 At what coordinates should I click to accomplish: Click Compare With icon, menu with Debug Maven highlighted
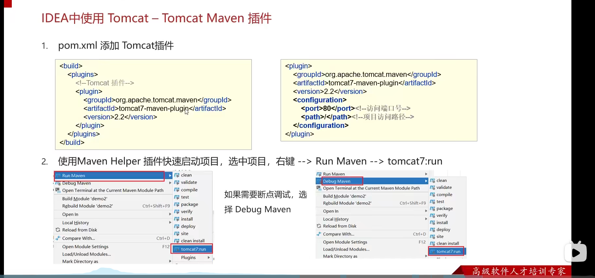pos(319,234)
